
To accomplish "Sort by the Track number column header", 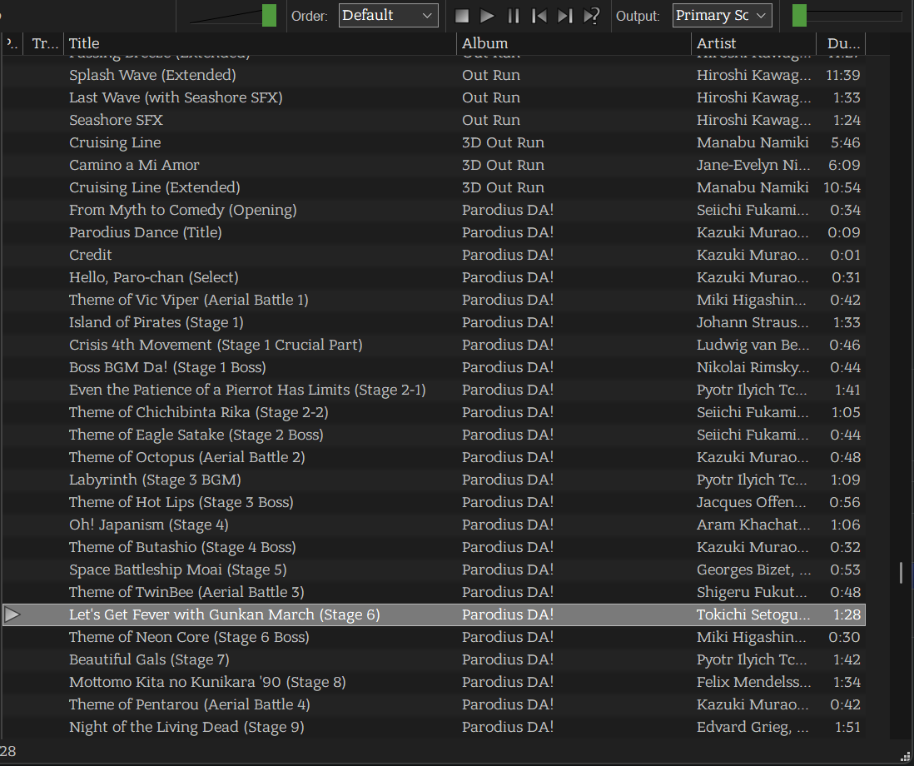I will pos(44,43).
